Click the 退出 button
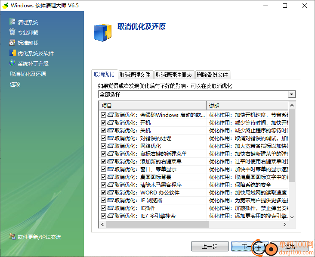This screenshot has width=315, height=257. click(290, 246)
